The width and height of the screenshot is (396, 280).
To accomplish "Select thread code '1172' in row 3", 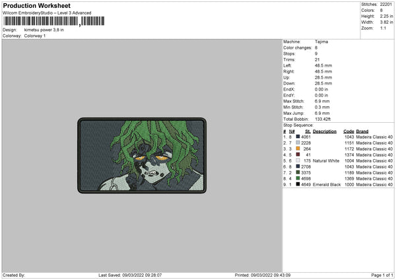I will (349, 149).
